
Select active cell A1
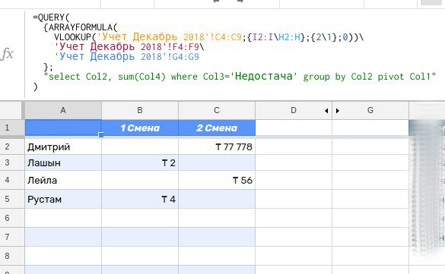coord(63,128)
